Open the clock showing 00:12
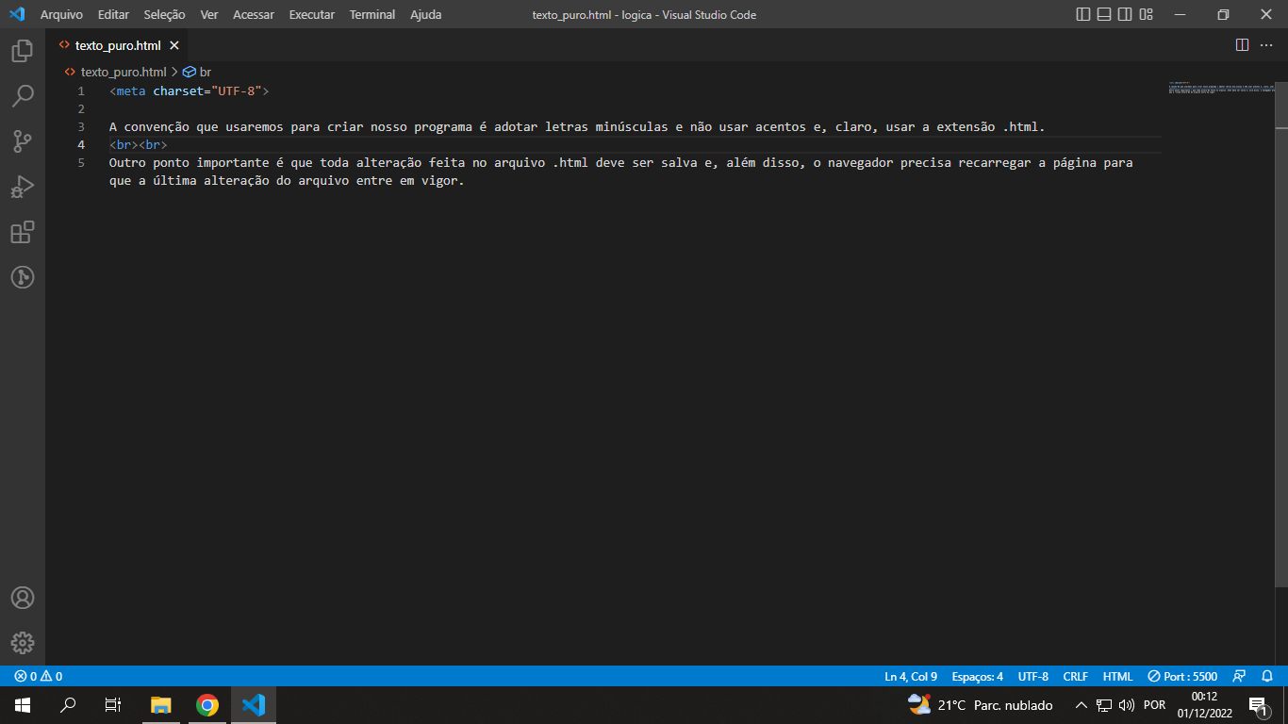1288x724 pixels. click(x=1204, y=705)
